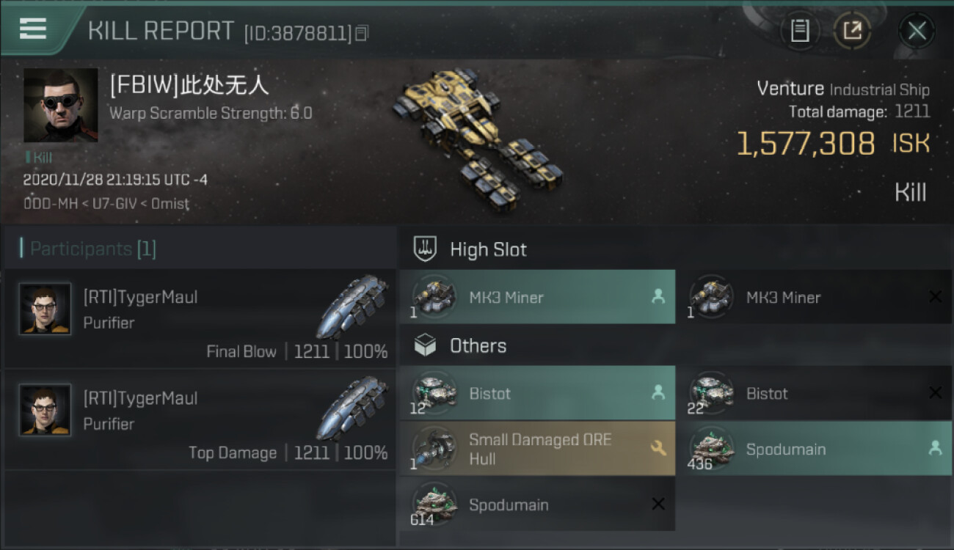Click the Purifier ship icon for Final Blow
The height and width of the screenshot is (550, 954).
pos(352,307)
